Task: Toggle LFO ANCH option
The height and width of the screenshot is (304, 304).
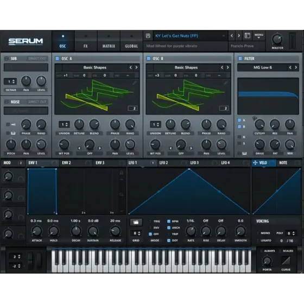Action: point(169,227)
